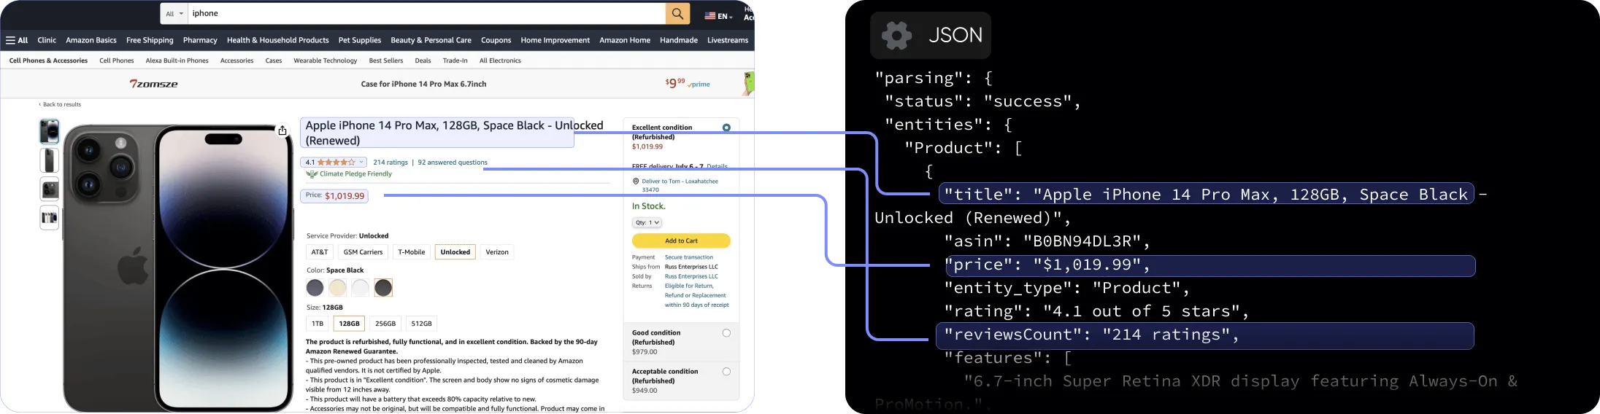
Task: Select the Deep Purple color swatch
Action: (315, 288)
